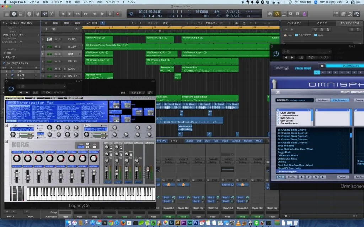Open Logic Pro X from the Dock
This screenshot has height=227, width=364.
point(269,223)
